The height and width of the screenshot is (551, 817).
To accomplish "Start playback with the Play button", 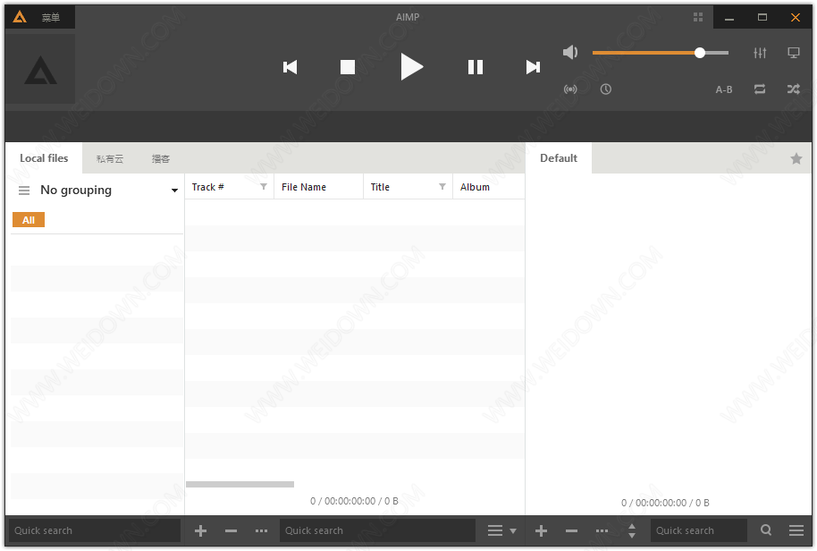I will pos(411,66).
